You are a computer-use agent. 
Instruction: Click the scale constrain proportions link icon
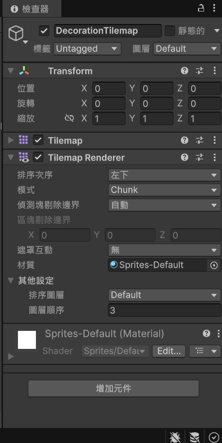(69, 118)
